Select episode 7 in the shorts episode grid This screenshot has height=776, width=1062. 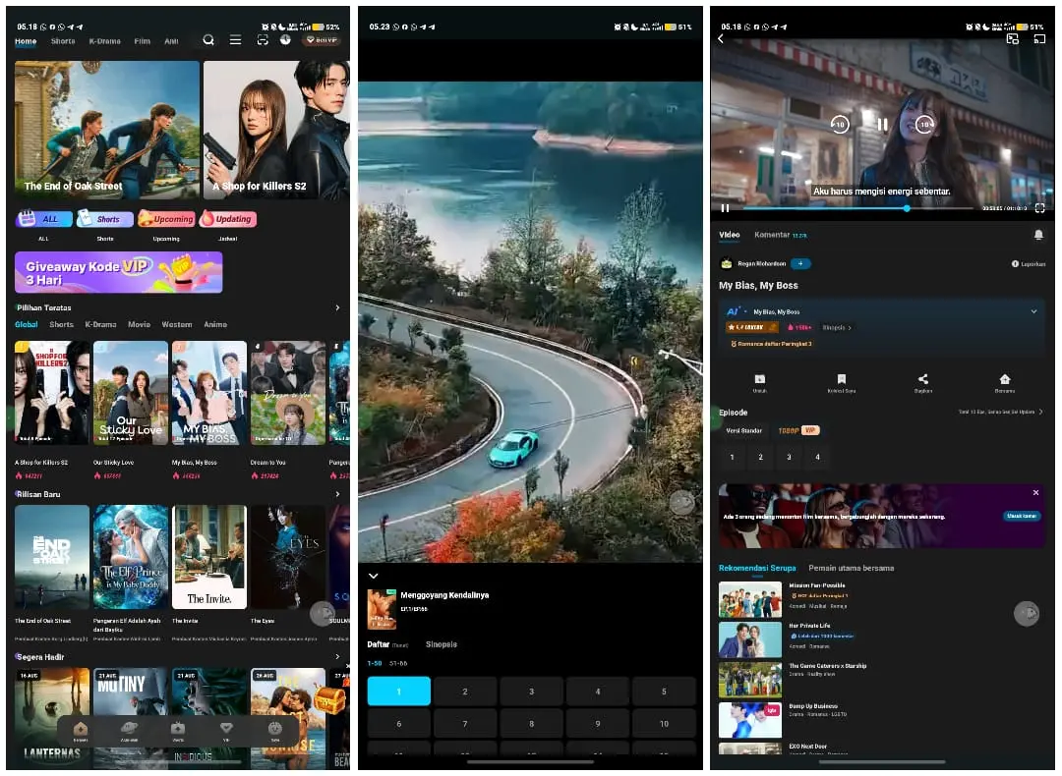464,724
